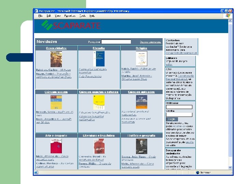Open the Arte e desporto category
Screen dimensions: 246x184
click(56, 136)
